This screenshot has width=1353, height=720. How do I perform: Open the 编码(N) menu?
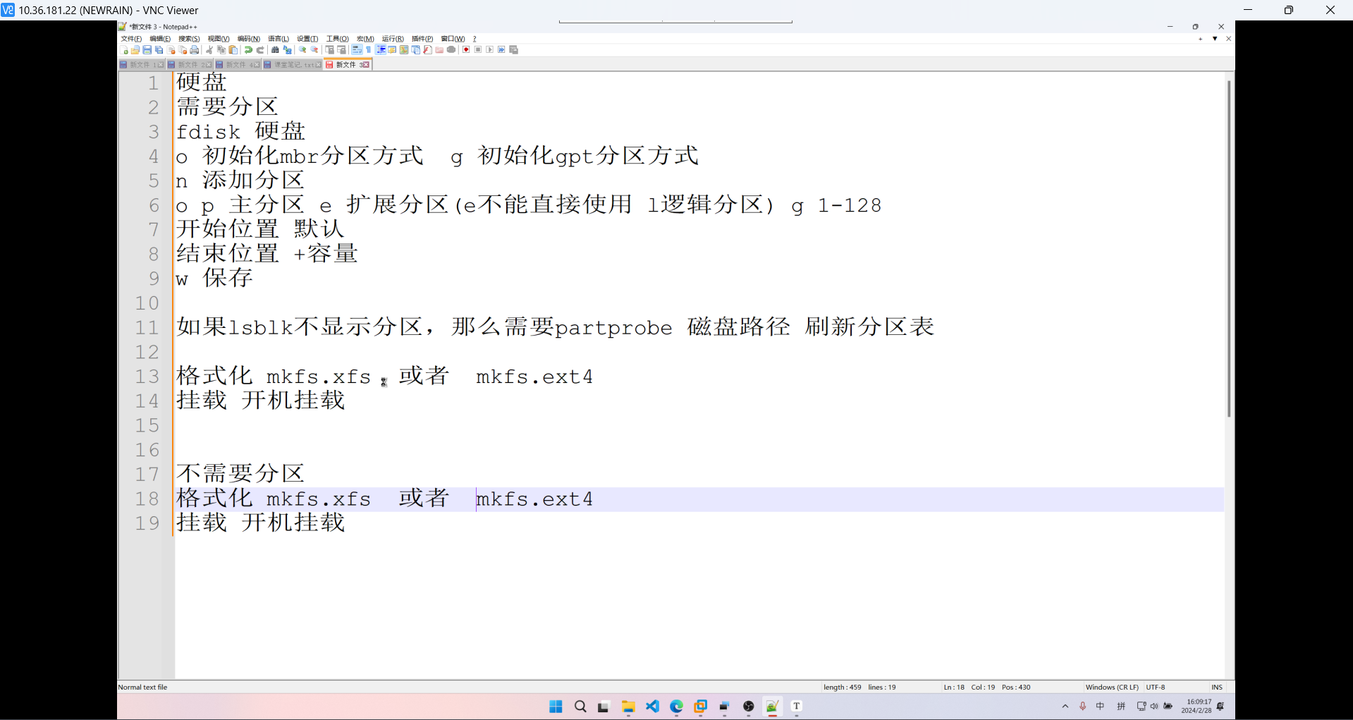pos(248,39)
